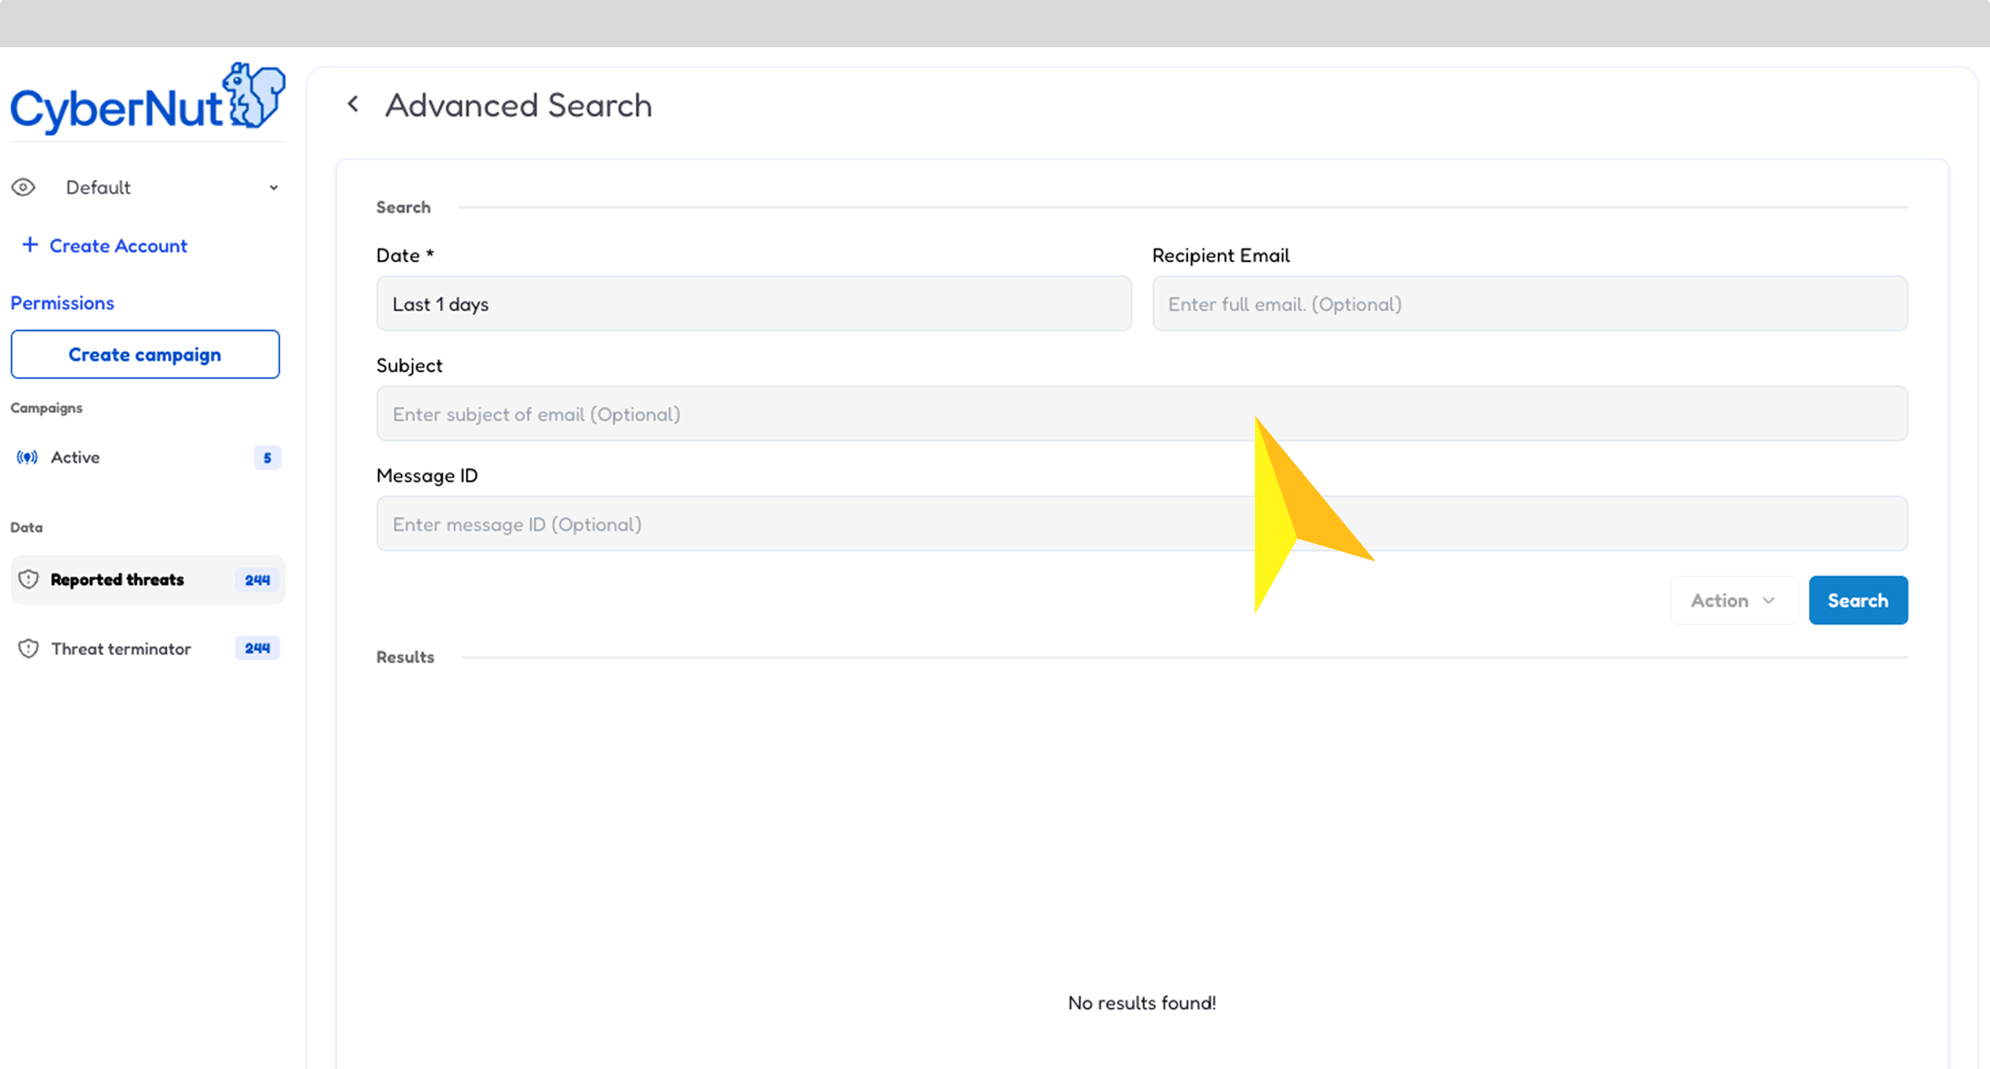Click the Create campaign button
Screen dimensions: 1990x1069
tap(145, 354)
